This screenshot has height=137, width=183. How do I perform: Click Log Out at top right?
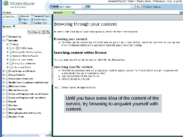[x=178, y=1]
